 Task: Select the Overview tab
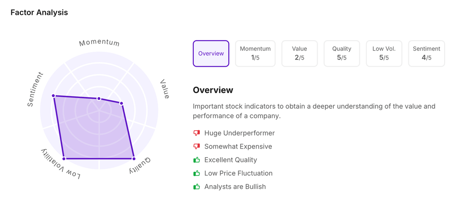tap(211, 54)
